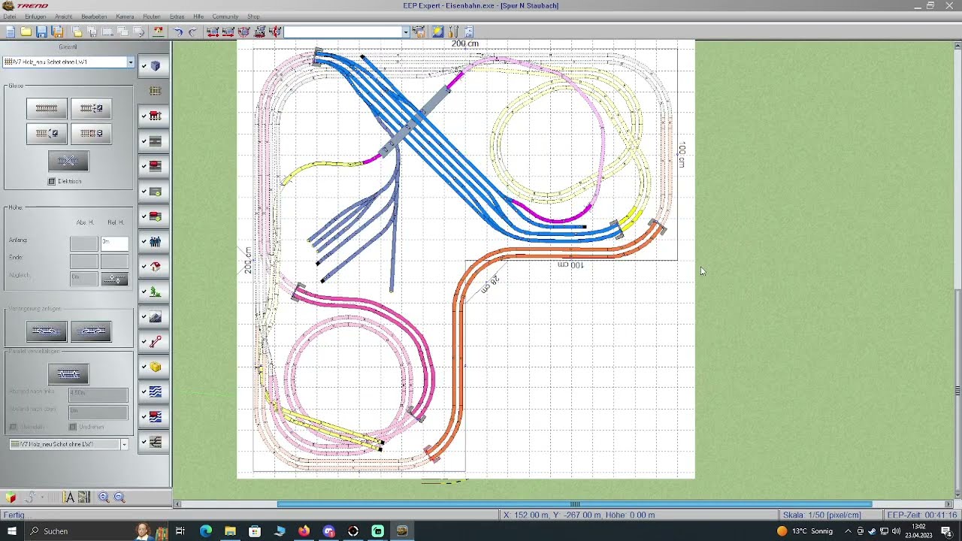Click the zoom in magnifier icon
Image resolution: width=962 pixels, height=541 pixels.
(104, 497)
